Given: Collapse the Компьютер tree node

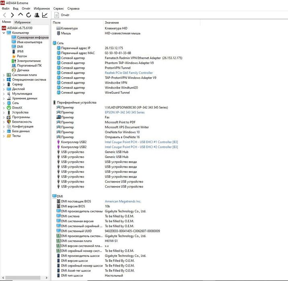Looking at the screenshot, I should pyautogui.click(x=4, y=33).
